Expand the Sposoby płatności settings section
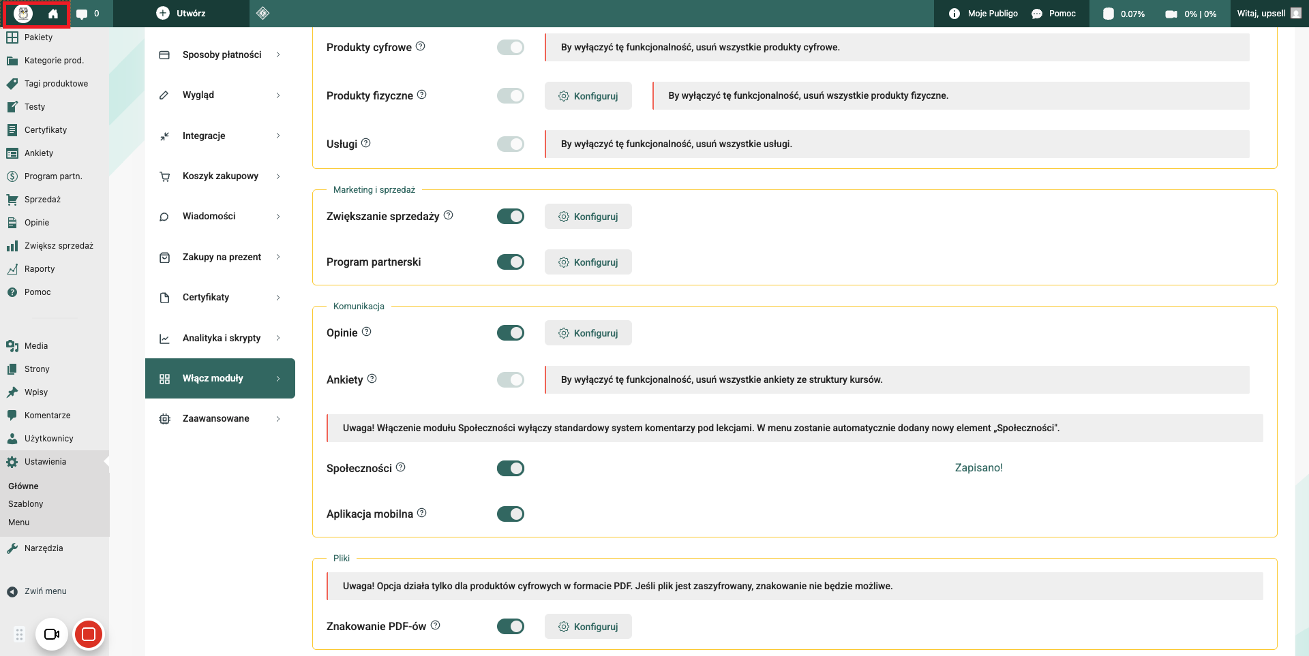 coord(220,54)
